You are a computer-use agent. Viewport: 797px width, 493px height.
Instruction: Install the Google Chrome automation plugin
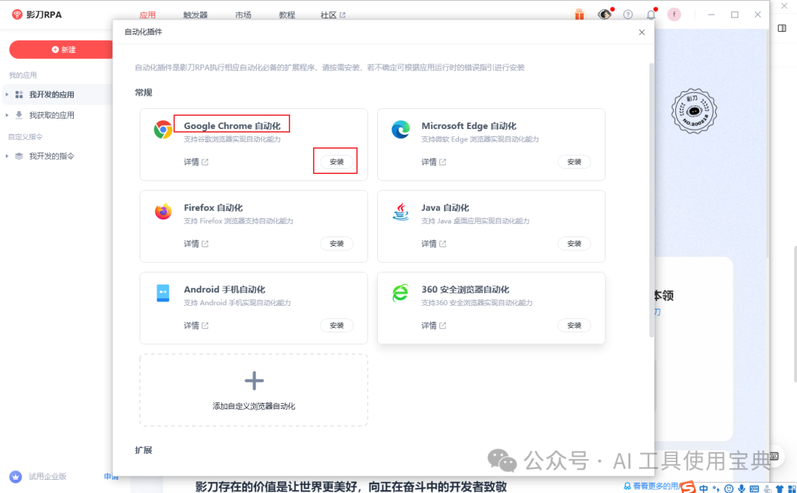click(x=337, y=161)
